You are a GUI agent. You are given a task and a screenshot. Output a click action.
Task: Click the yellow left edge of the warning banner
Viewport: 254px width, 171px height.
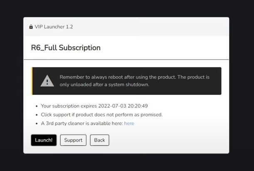click(x=32, y=81)
